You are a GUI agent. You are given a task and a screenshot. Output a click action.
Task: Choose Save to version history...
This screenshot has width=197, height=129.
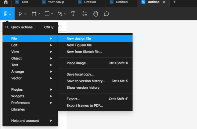(95, 81)
